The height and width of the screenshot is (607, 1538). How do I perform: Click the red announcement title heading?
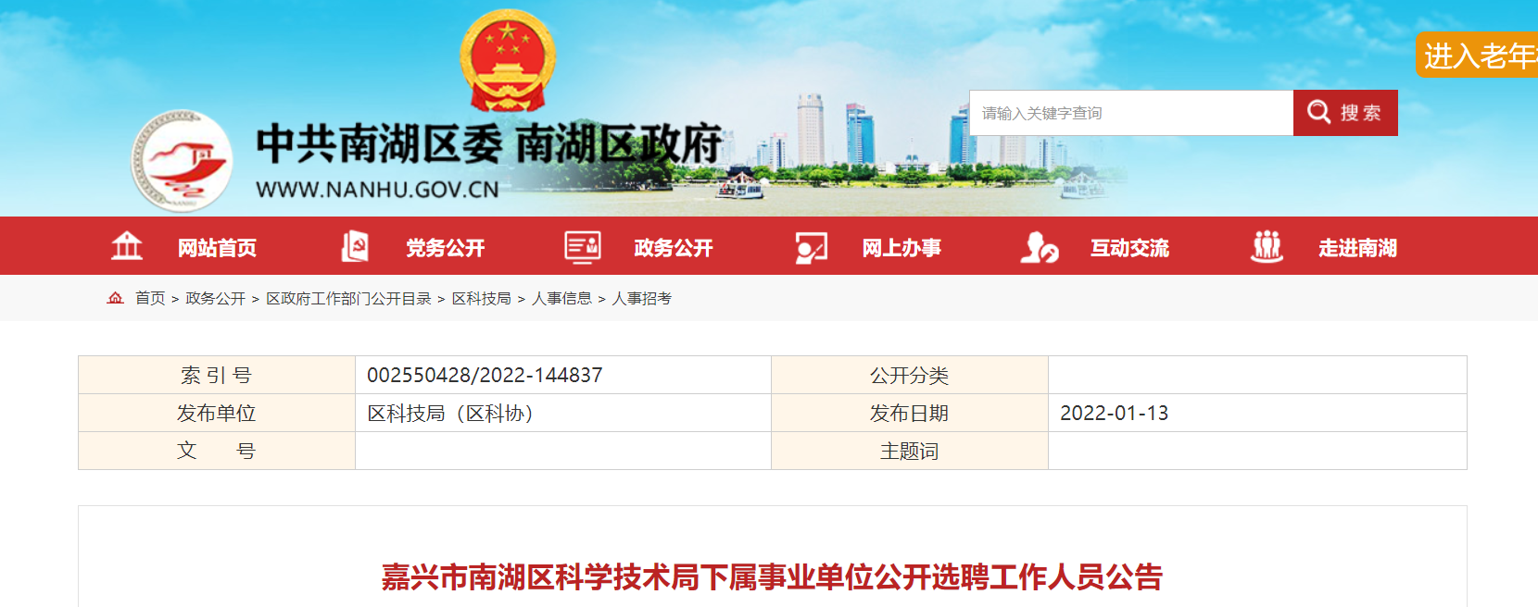(x=772, y=577)
